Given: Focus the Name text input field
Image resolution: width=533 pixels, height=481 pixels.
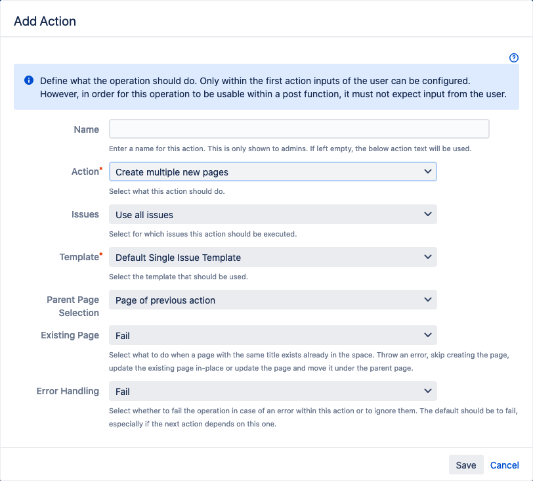Looking at the screenshot, I should coord(299,129).
